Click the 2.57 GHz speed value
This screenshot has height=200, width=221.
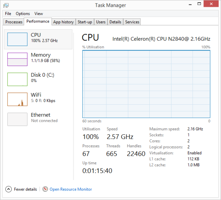point(120,137)
